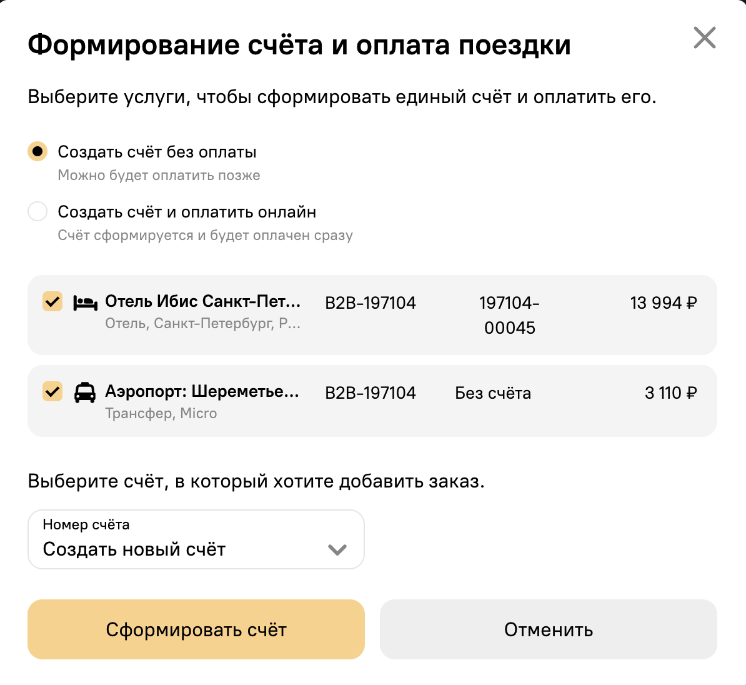This screenshot has height=685, width=746.
Task: Expand the invoice dropdown via the chevron arrow
Action: [337, 550]
